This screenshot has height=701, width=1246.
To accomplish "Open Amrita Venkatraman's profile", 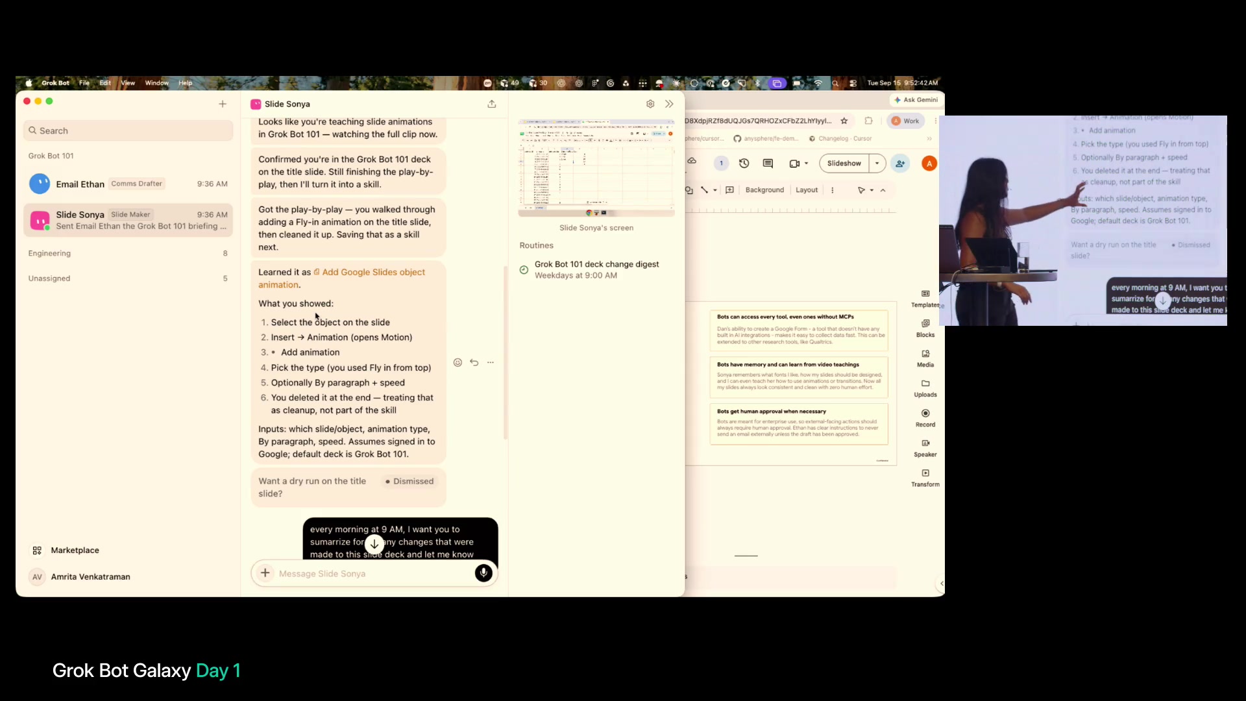I will click(80, 577).
